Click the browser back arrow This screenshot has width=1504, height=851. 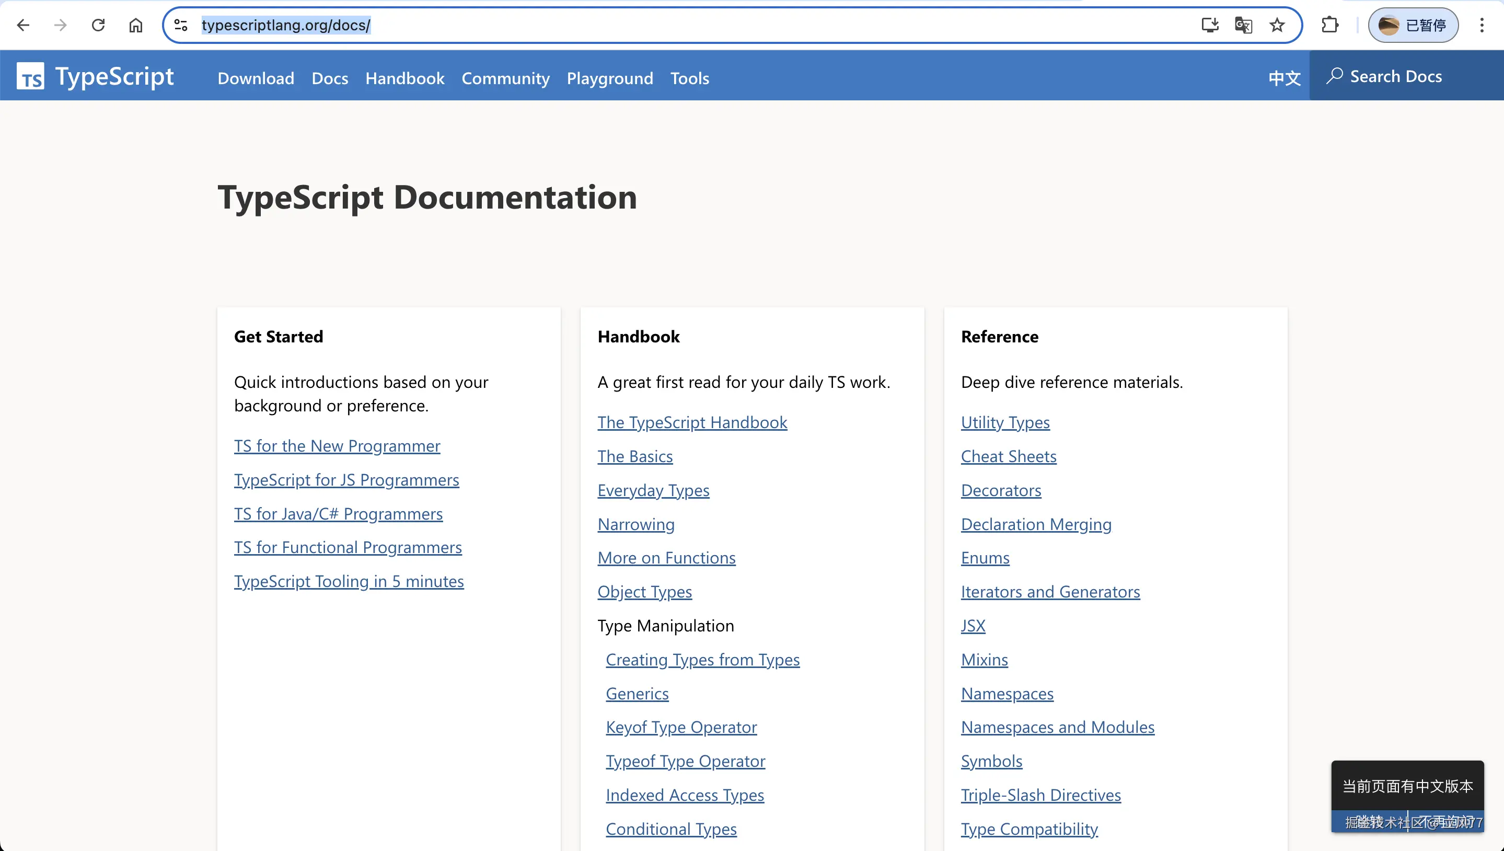pyautogui.click(x=24, y=25)
